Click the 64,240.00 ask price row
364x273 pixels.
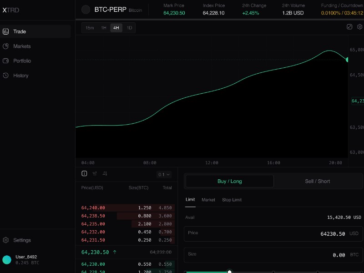pos(93,208)
